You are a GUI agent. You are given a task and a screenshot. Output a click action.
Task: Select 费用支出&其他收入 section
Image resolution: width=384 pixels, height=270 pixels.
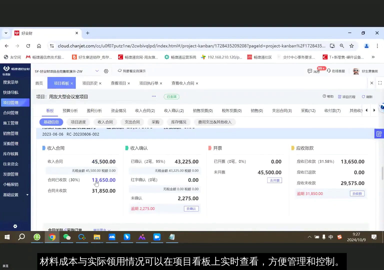pos(214,122)
